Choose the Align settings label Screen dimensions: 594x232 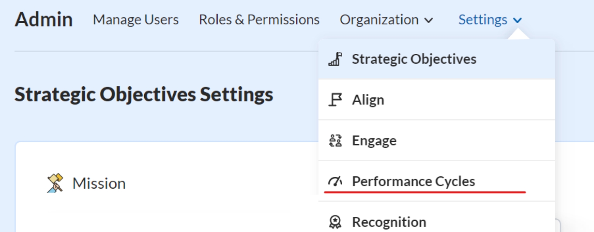pyautogui.click(x=368, y=100)
